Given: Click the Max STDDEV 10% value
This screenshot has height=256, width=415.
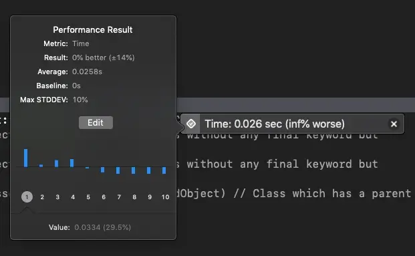Looking at the screenshot, I should [80, 100].
